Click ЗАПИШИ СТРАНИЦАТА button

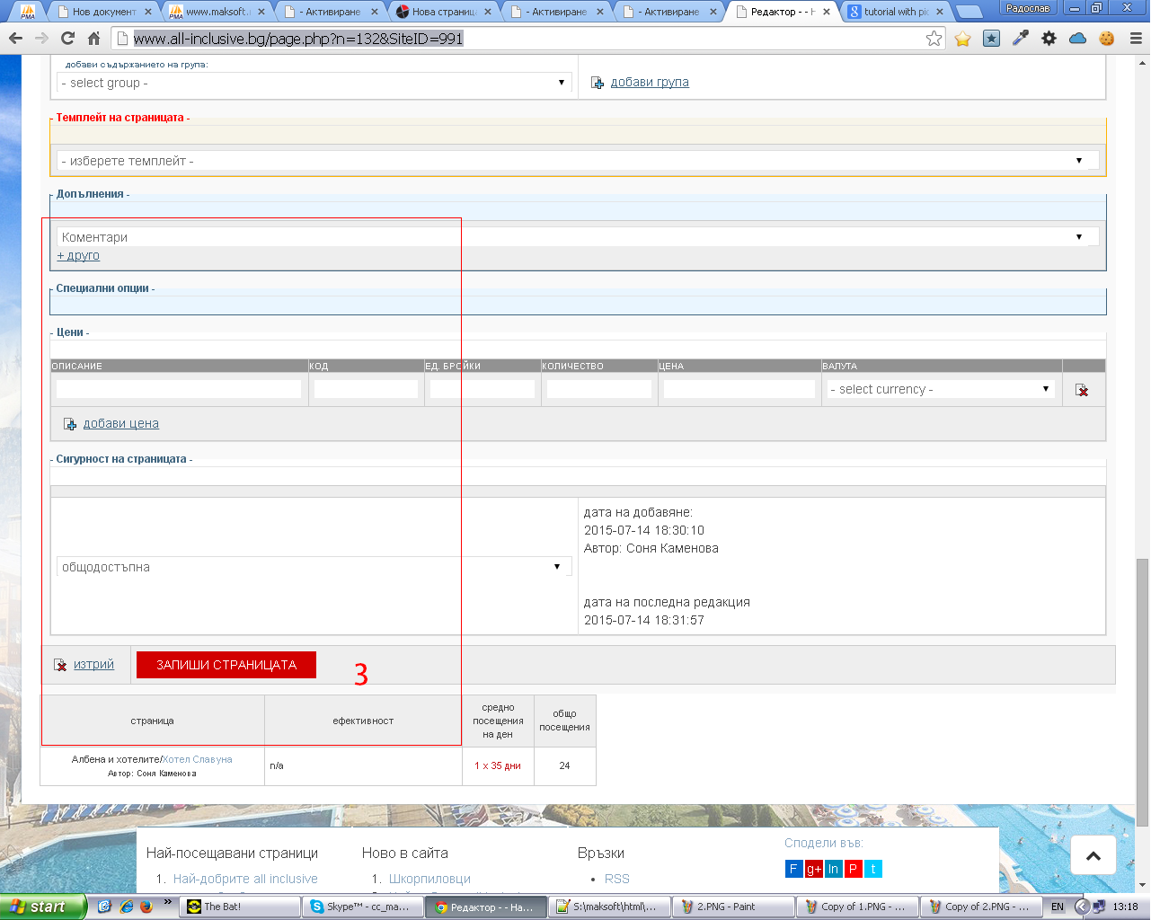(226, 665)
